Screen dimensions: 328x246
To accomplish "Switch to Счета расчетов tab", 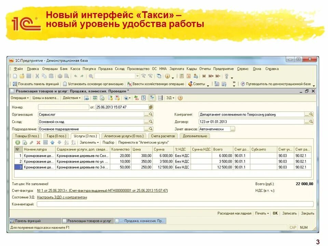I will [x=163, y=136].
